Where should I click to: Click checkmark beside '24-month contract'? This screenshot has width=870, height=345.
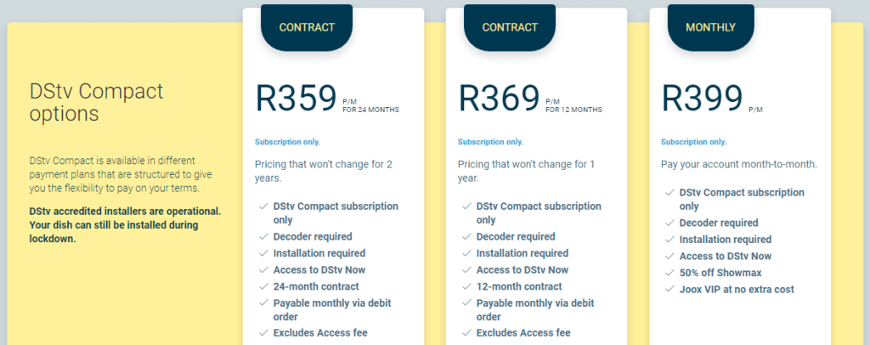tap(263, 286)
